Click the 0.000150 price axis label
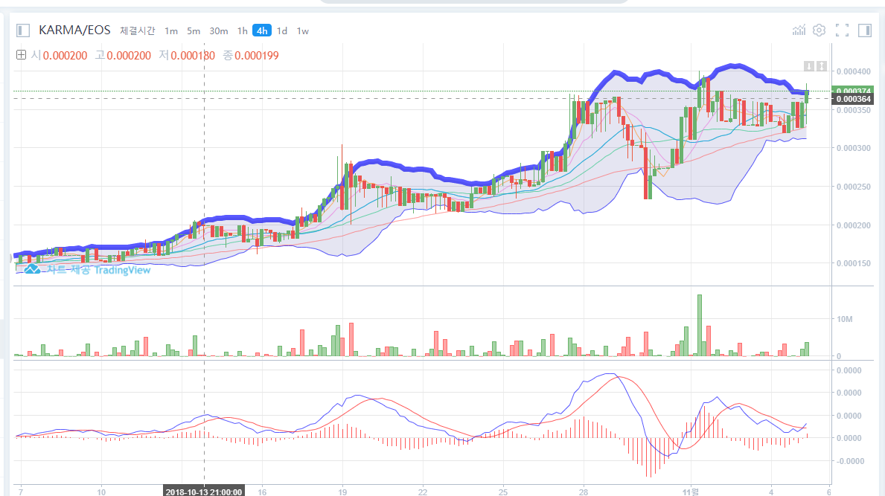The height and width of the screenshot is (496, 885). 854,263
